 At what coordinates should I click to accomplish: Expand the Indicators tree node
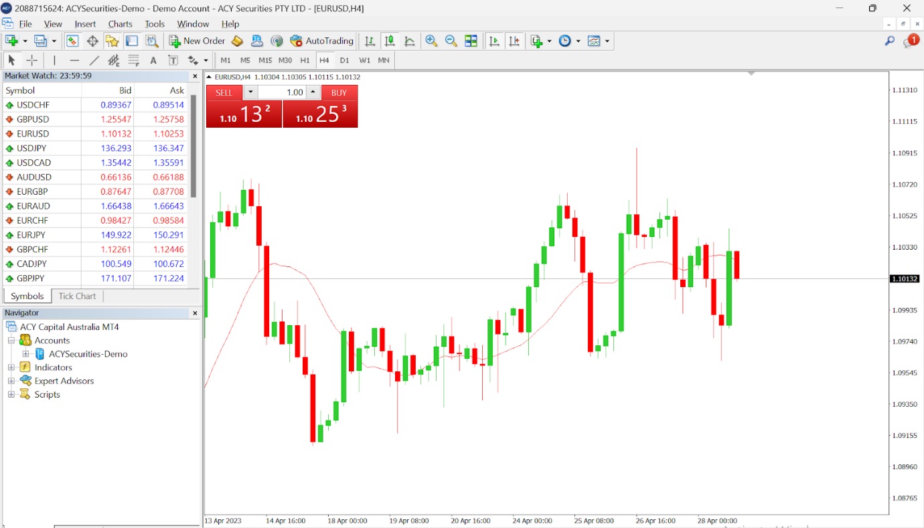click(11, 367)
